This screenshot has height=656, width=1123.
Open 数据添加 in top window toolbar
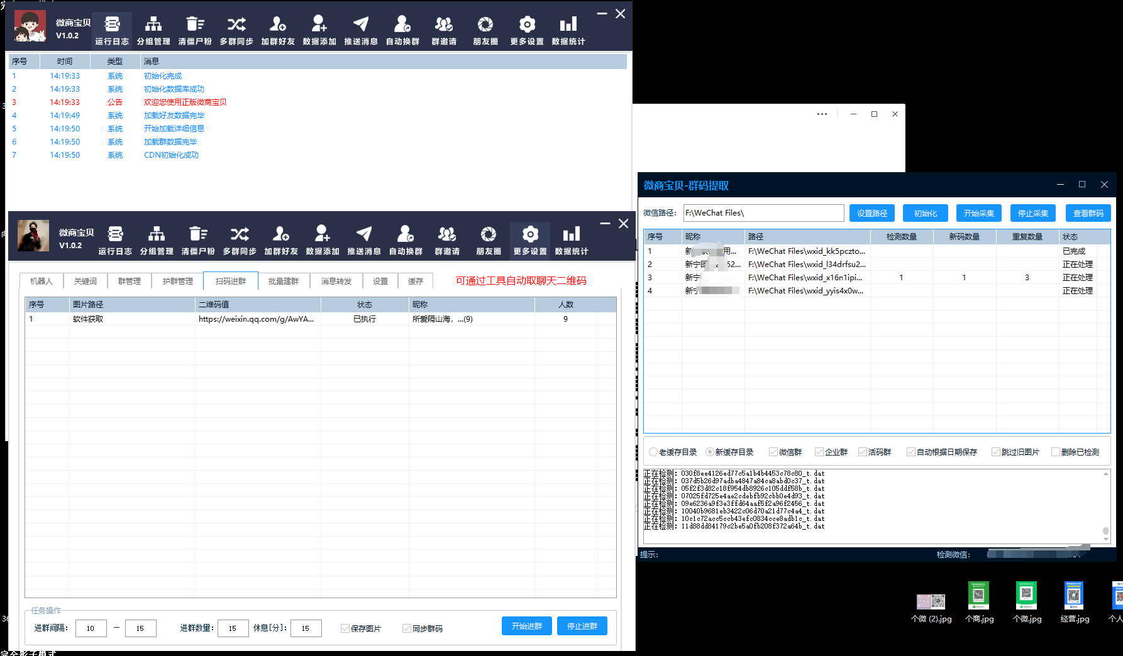tap(319, 31)
